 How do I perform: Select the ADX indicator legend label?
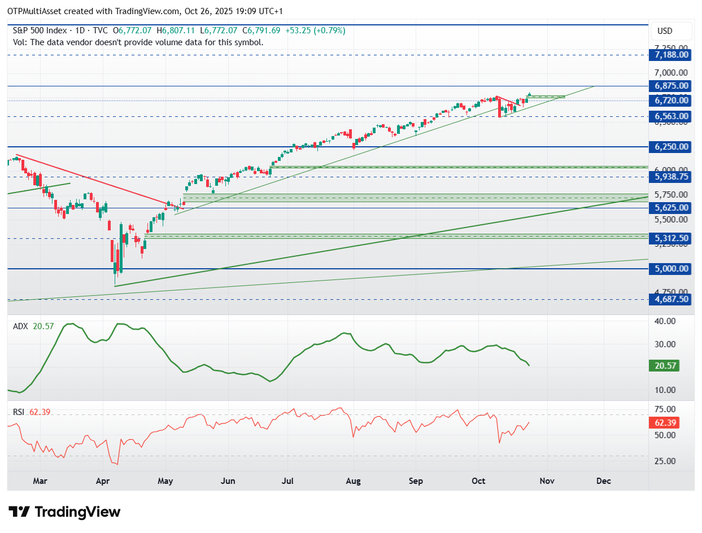click(21, 326)
